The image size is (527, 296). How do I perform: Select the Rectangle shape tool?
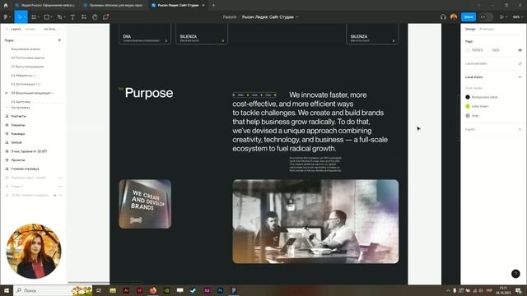[47, 16]
